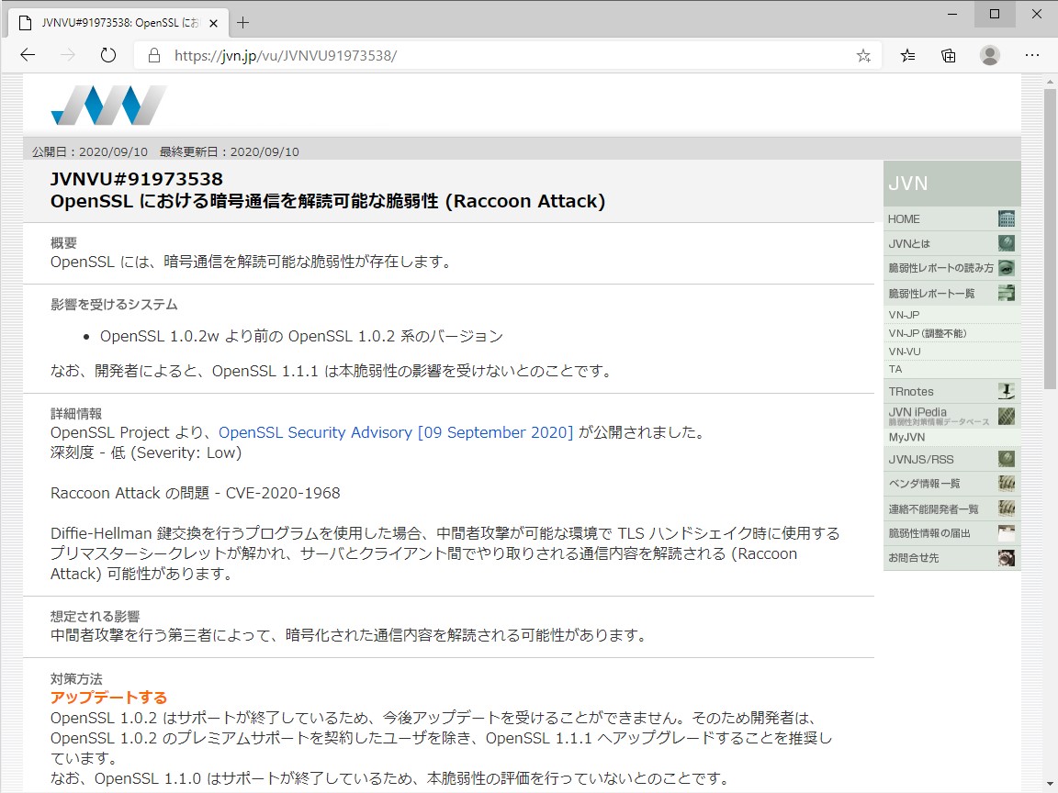Click the 公開日:2020/09/10 date text
Image resolution: width=1058 pixels, height=793 pixels.
click(90, 151)
